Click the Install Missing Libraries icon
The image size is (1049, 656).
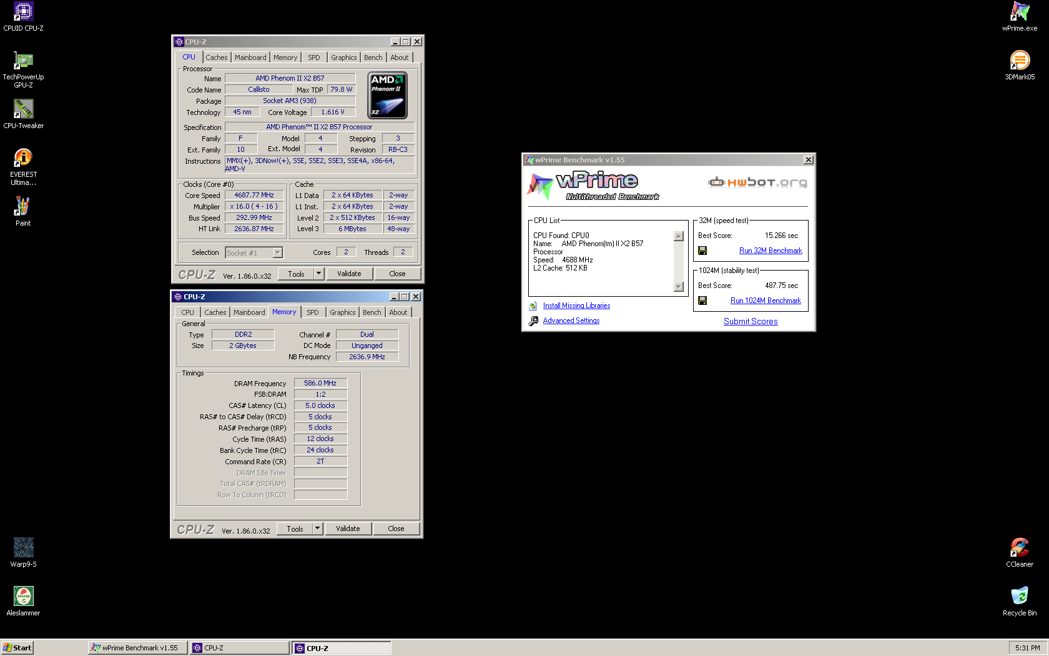(x=533, y=306)
